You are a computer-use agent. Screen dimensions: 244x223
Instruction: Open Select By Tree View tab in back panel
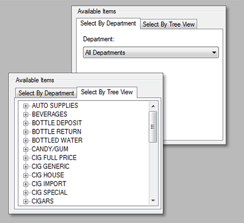[x=169, y=24]
